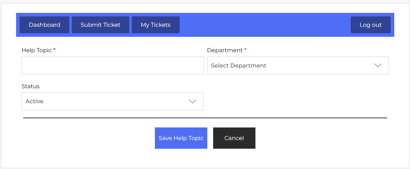
Task: Click the Status field label
Action: (30, 86)
